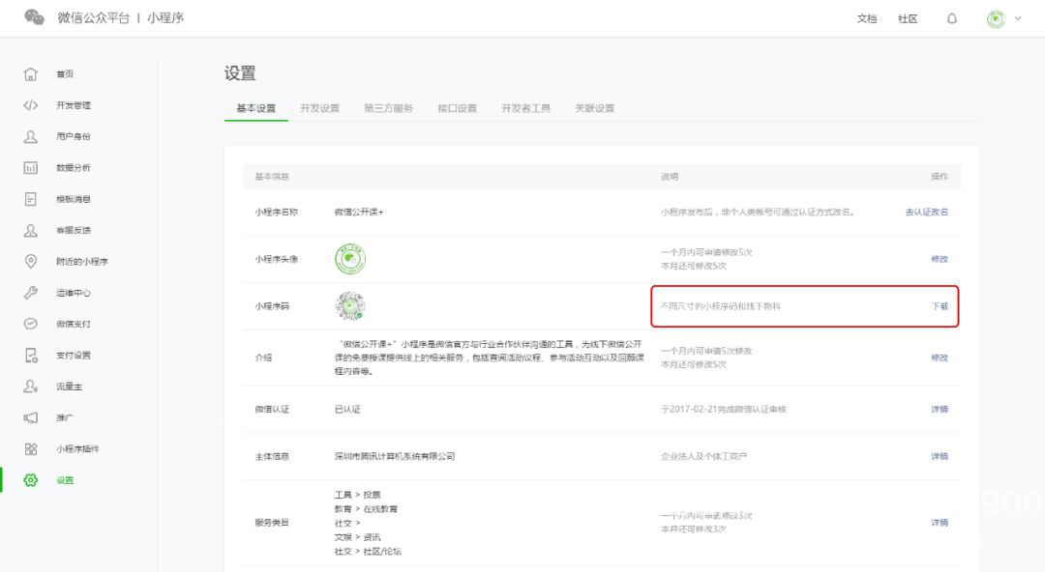Open the notification bell in header
This screenshot has width=1045, height=572.
point(952,18)
